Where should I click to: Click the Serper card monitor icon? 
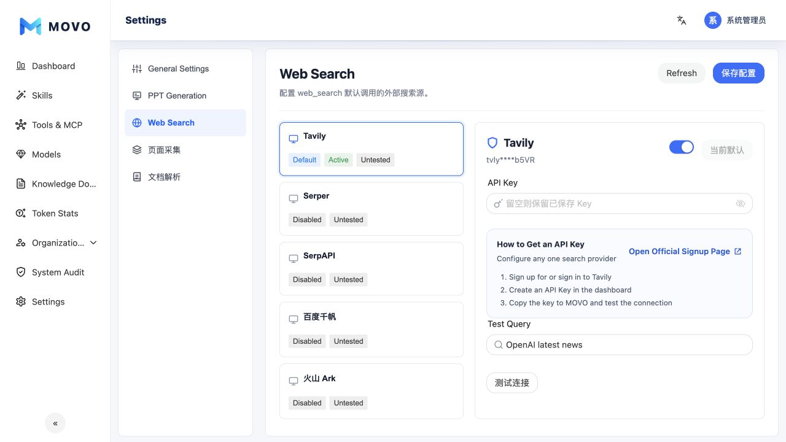(x=294, y=199)
